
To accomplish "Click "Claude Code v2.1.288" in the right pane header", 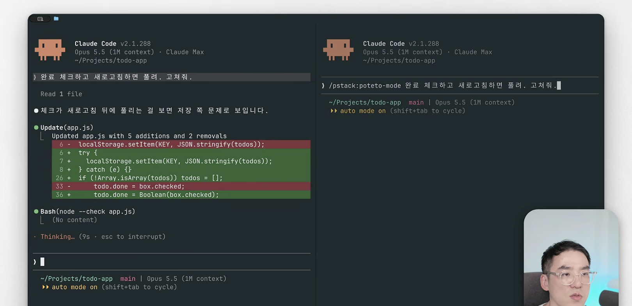I will 401,44.
